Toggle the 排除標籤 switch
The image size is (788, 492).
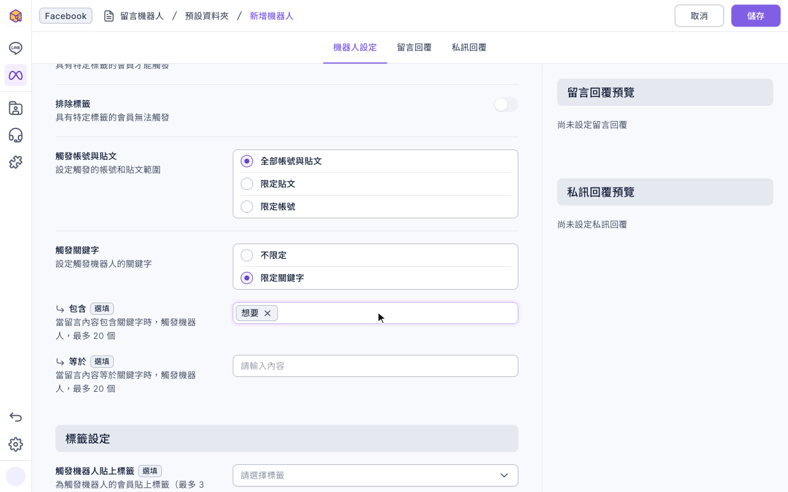(x=506, y=105)
